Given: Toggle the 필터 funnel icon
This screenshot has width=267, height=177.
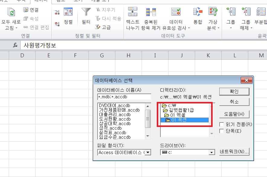Looking at the screenshot, I should (x=86, y=12).
